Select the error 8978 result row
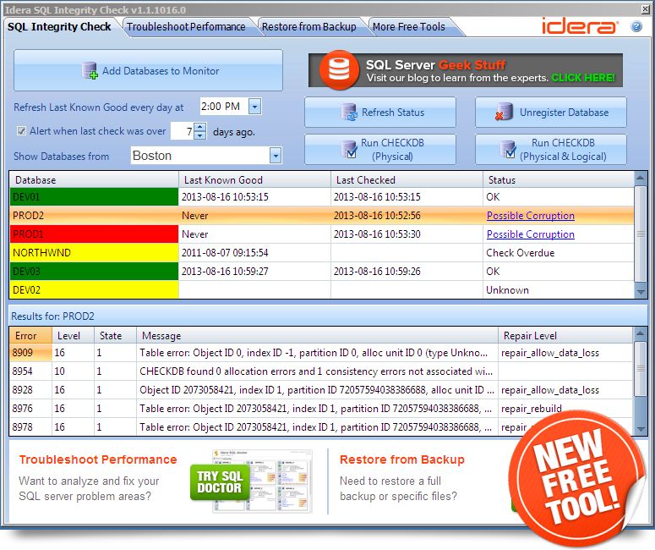This screenshot has height=550, width=655. pos(322,426)
